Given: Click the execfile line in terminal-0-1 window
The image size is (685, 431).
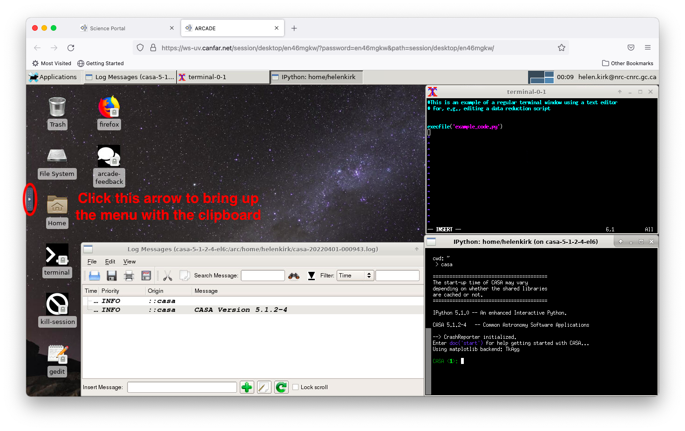Looking at the screenshot, I should coord(465,127).
